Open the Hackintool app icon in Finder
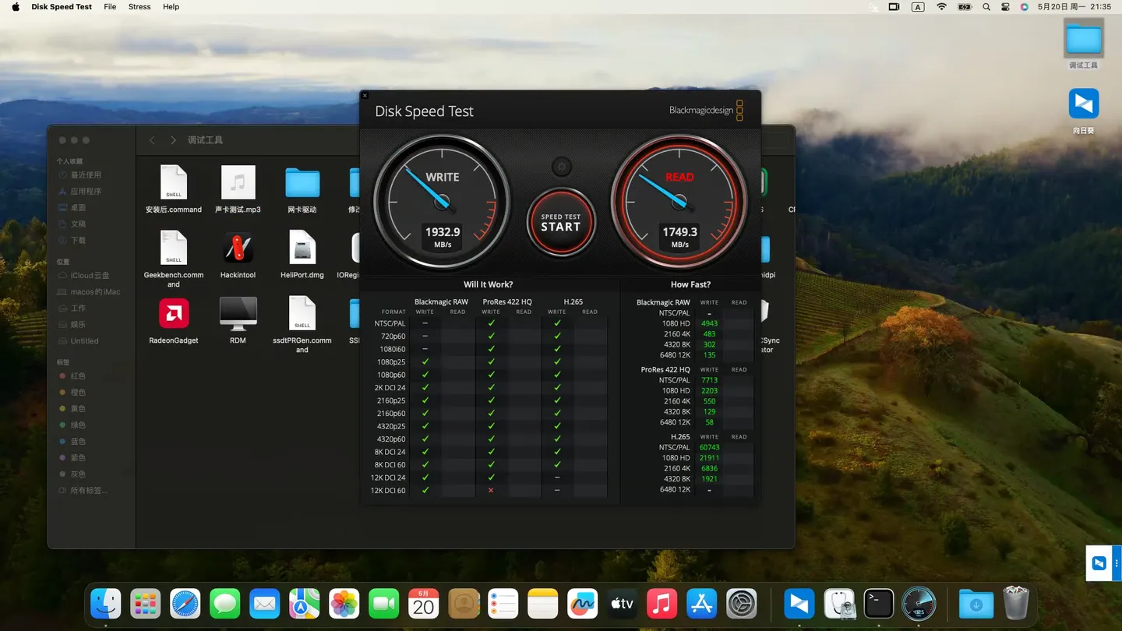Screen dimensions: 1122x631 tap(238, 249)
